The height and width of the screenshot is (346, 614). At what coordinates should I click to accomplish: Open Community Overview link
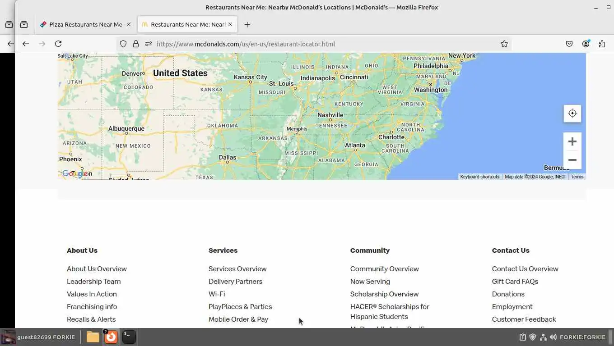pyautogui.click(x=385, y=269)
